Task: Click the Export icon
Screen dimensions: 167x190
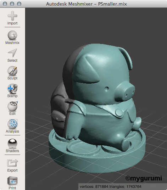Action: pyautogui.click(x=12, y=165)
